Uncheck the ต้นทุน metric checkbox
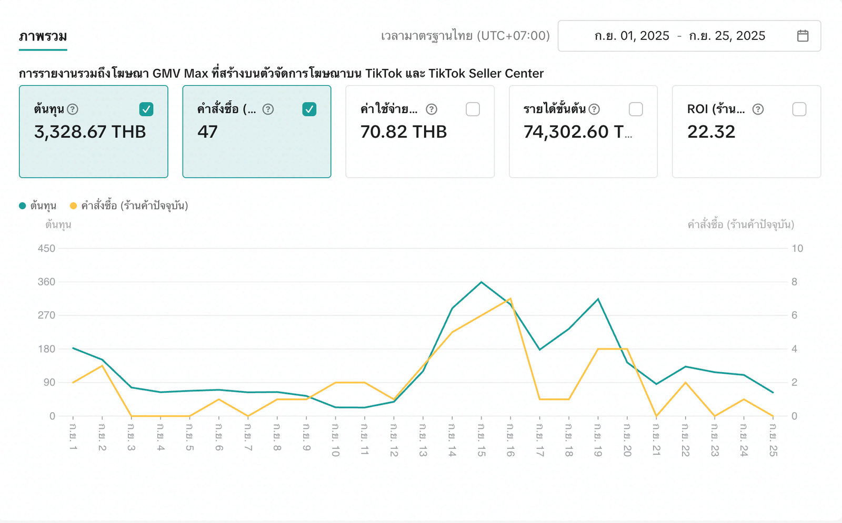Viewport: 842px width, 523px height. (146, 109)
